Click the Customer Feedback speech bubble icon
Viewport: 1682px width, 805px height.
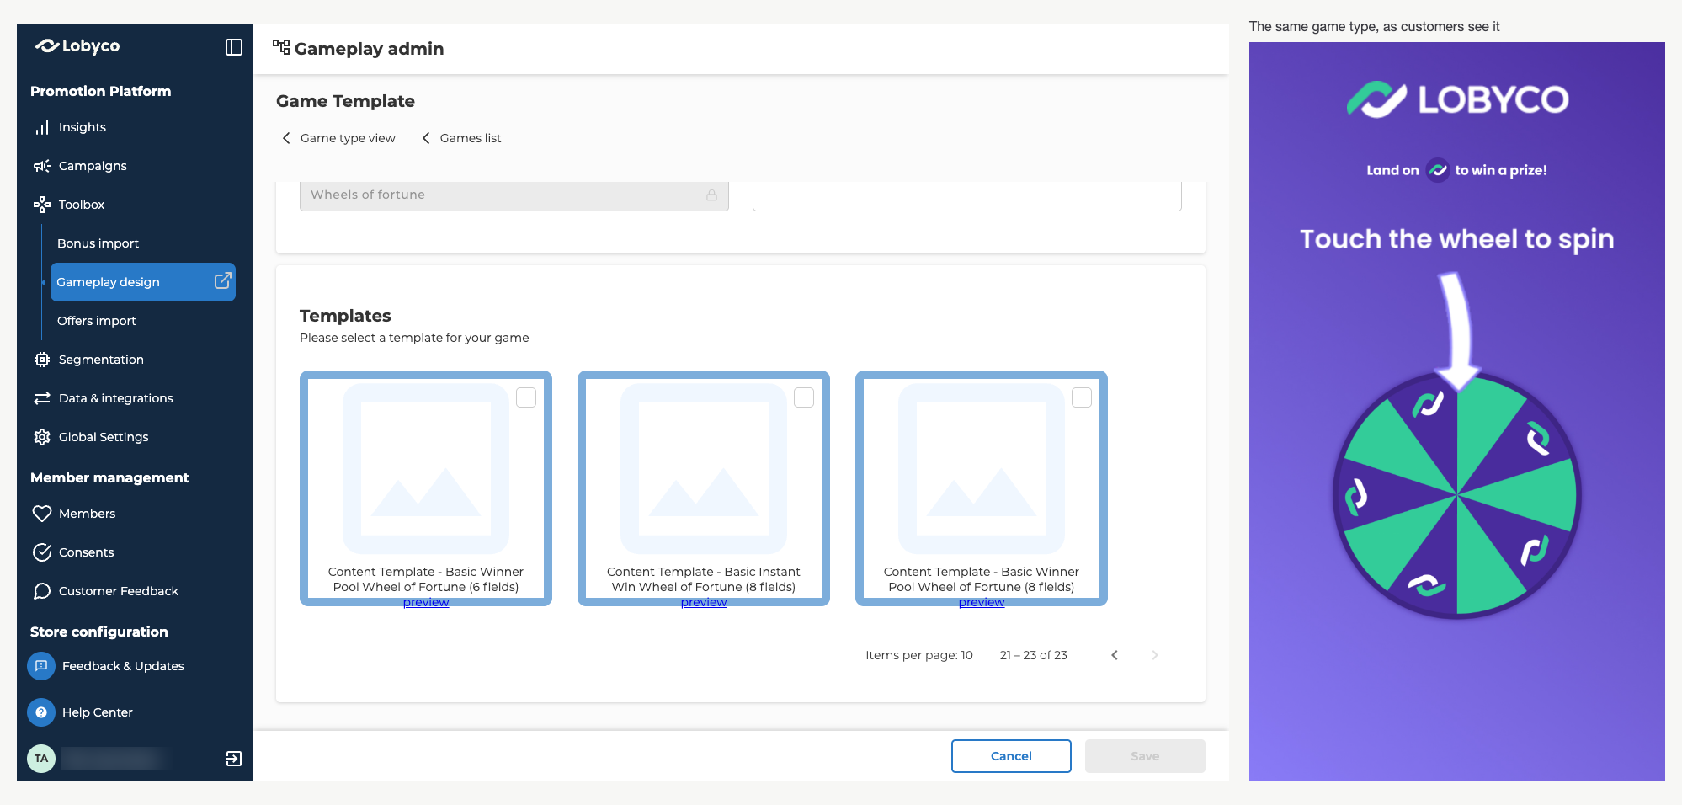[42, 591]
